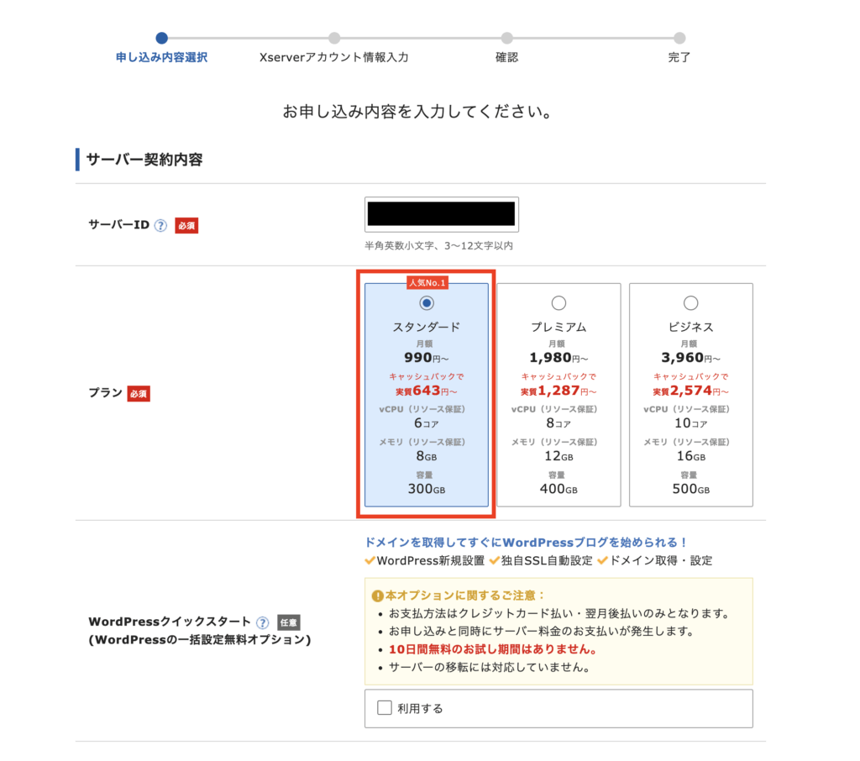Click the 3,960円 monthly price
The width and height of the screenshot is (860, 761).
point(690,358)
